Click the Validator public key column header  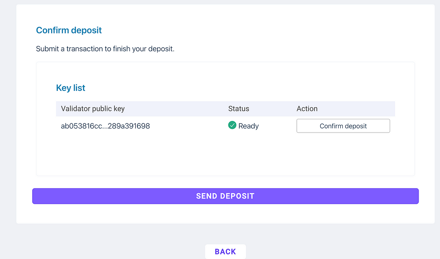point(93,109)
